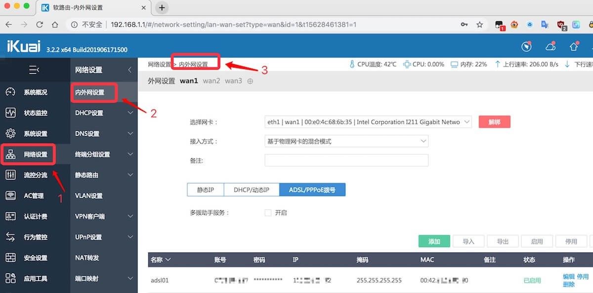
Task: Click the cloud icon in iKuai header
Action: pyautogui.click(x=550, y=47)
